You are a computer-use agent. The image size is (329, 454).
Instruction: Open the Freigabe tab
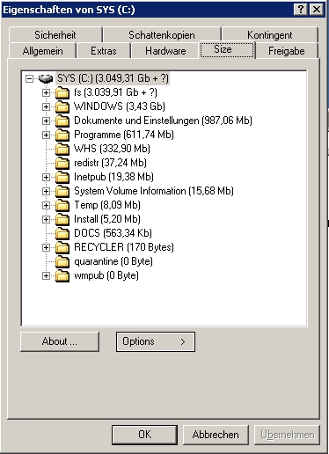click(x=287, y=51)
